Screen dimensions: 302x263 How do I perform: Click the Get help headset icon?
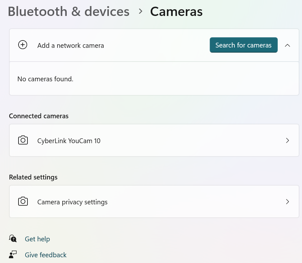[x=13, y=238]
